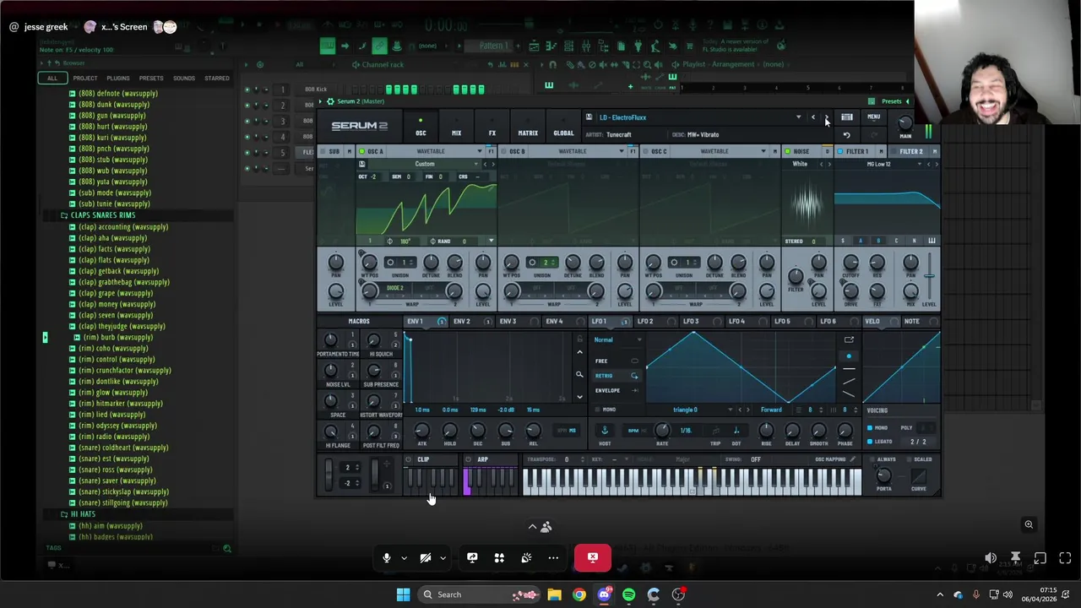Open more options ellipsis in call bar

[x=553, y=558]
